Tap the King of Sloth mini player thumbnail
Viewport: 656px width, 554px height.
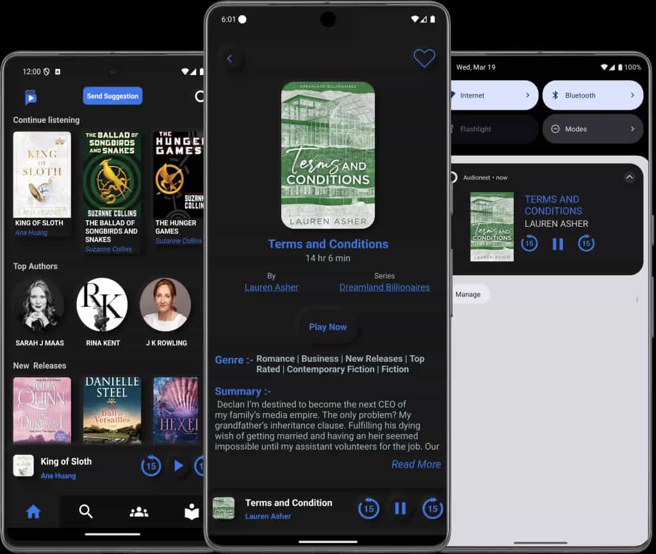[x=24, y=466]
